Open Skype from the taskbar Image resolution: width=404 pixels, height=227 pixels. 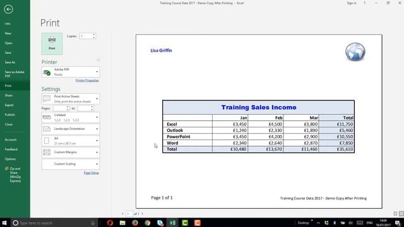click(160, 223)
